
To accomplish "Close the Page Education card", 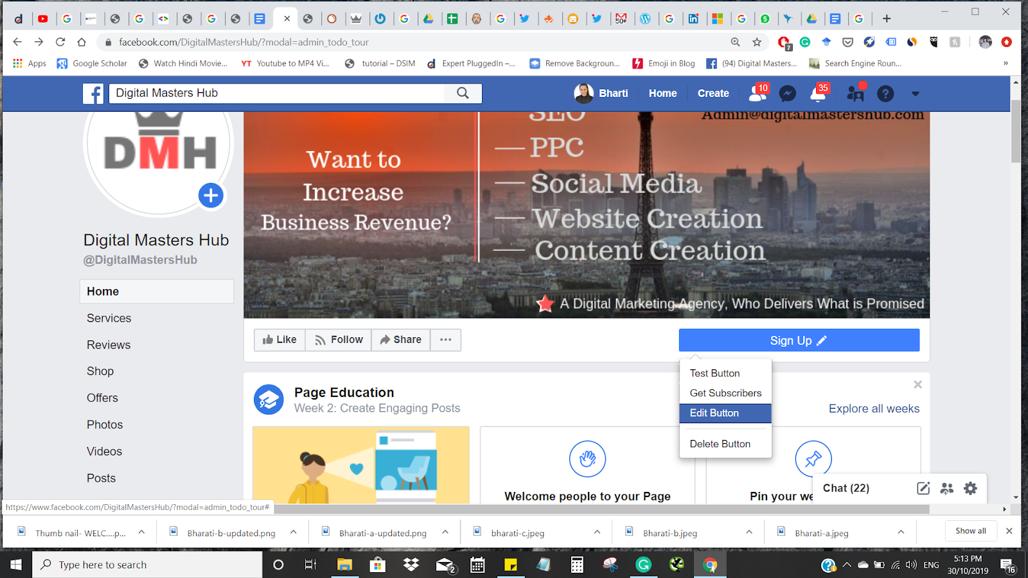I will [x=917, y=384].
